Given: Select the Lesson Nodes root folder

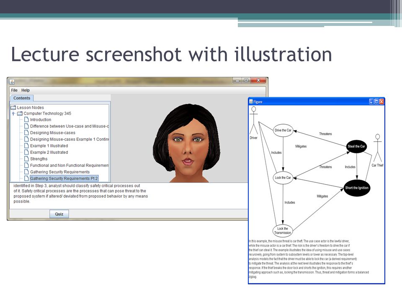Looking at the screenshot, I should [x=30, y=107].
